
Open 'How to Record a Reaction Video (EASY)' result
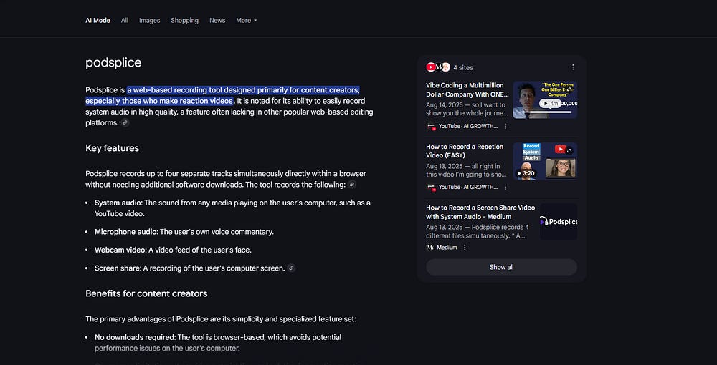coord(465,151)
